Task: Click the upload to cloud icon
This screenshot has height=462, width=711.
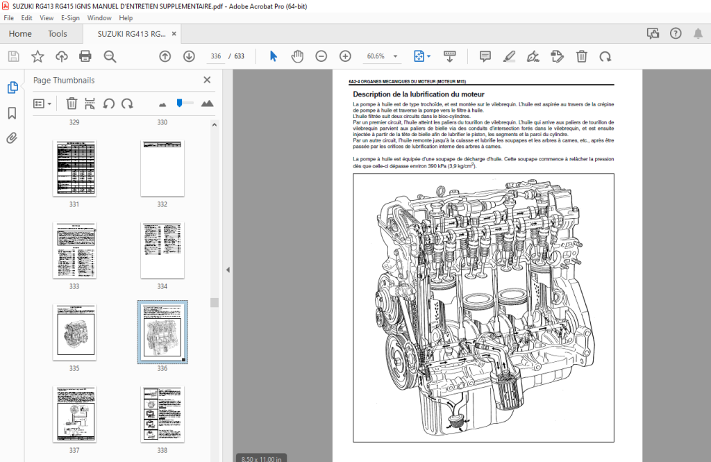Action: pos(62,56)
